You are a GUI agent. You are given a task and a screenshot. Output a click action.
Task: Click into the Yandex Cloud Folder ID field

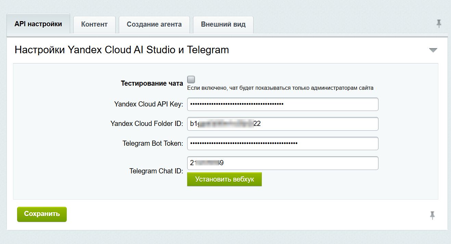[x=282, y=124]
